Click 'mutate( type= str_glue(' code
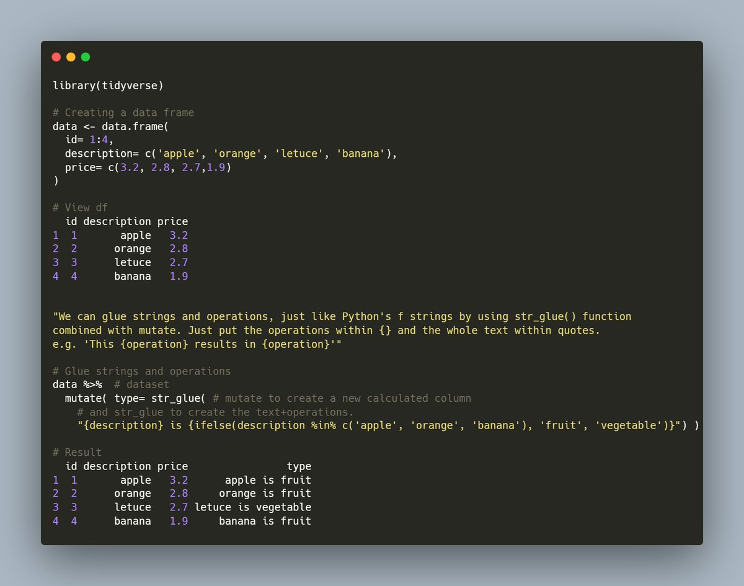This screenshot has height=586, width=744. [x=136, y=399]
